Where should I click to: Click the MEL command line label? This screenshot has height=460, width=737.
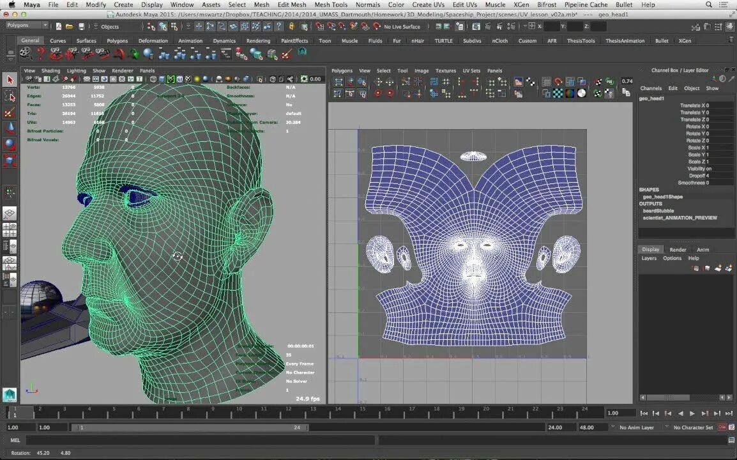15,440
